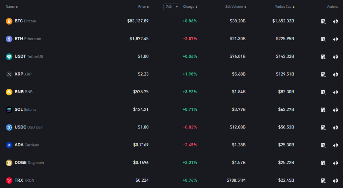Open the BTC Bitcoin coin name link
The width and height of the screenshot is (343, 188).
[25, 21]
